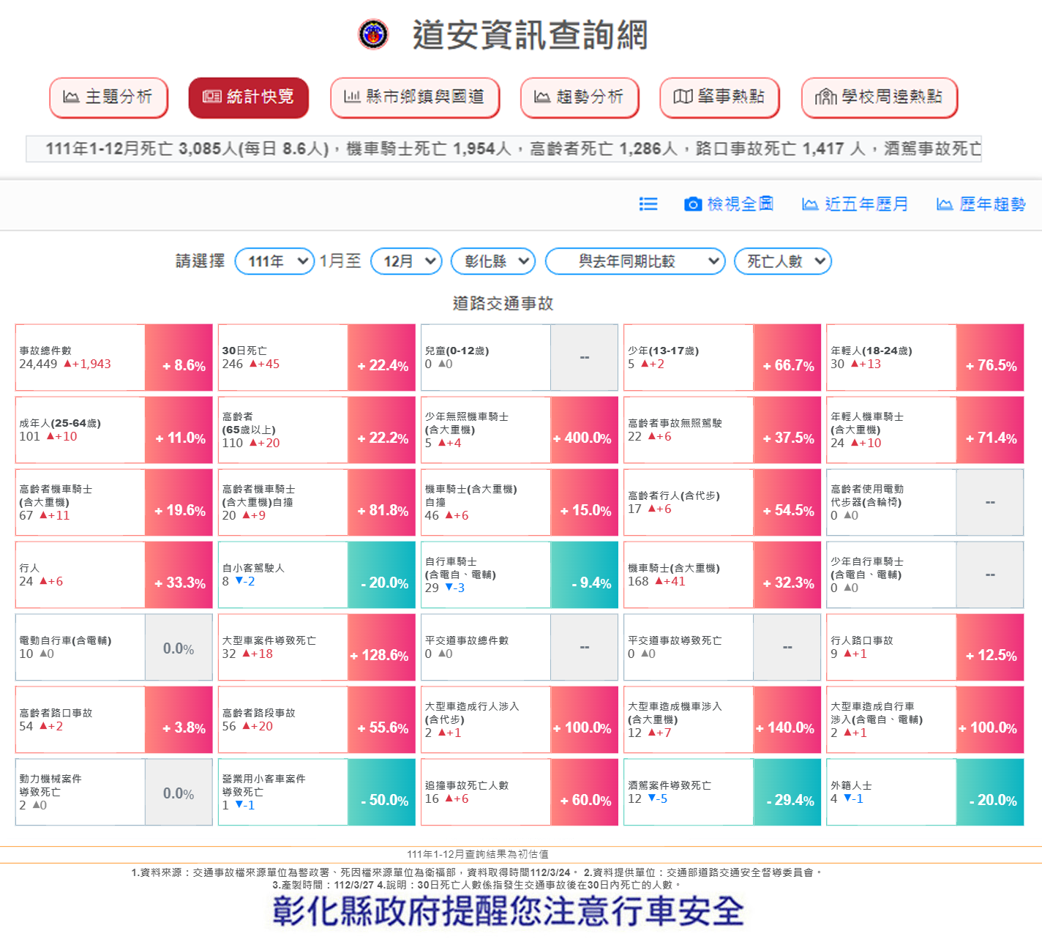
Task: Click the list view icon
Action: point(648,204)
